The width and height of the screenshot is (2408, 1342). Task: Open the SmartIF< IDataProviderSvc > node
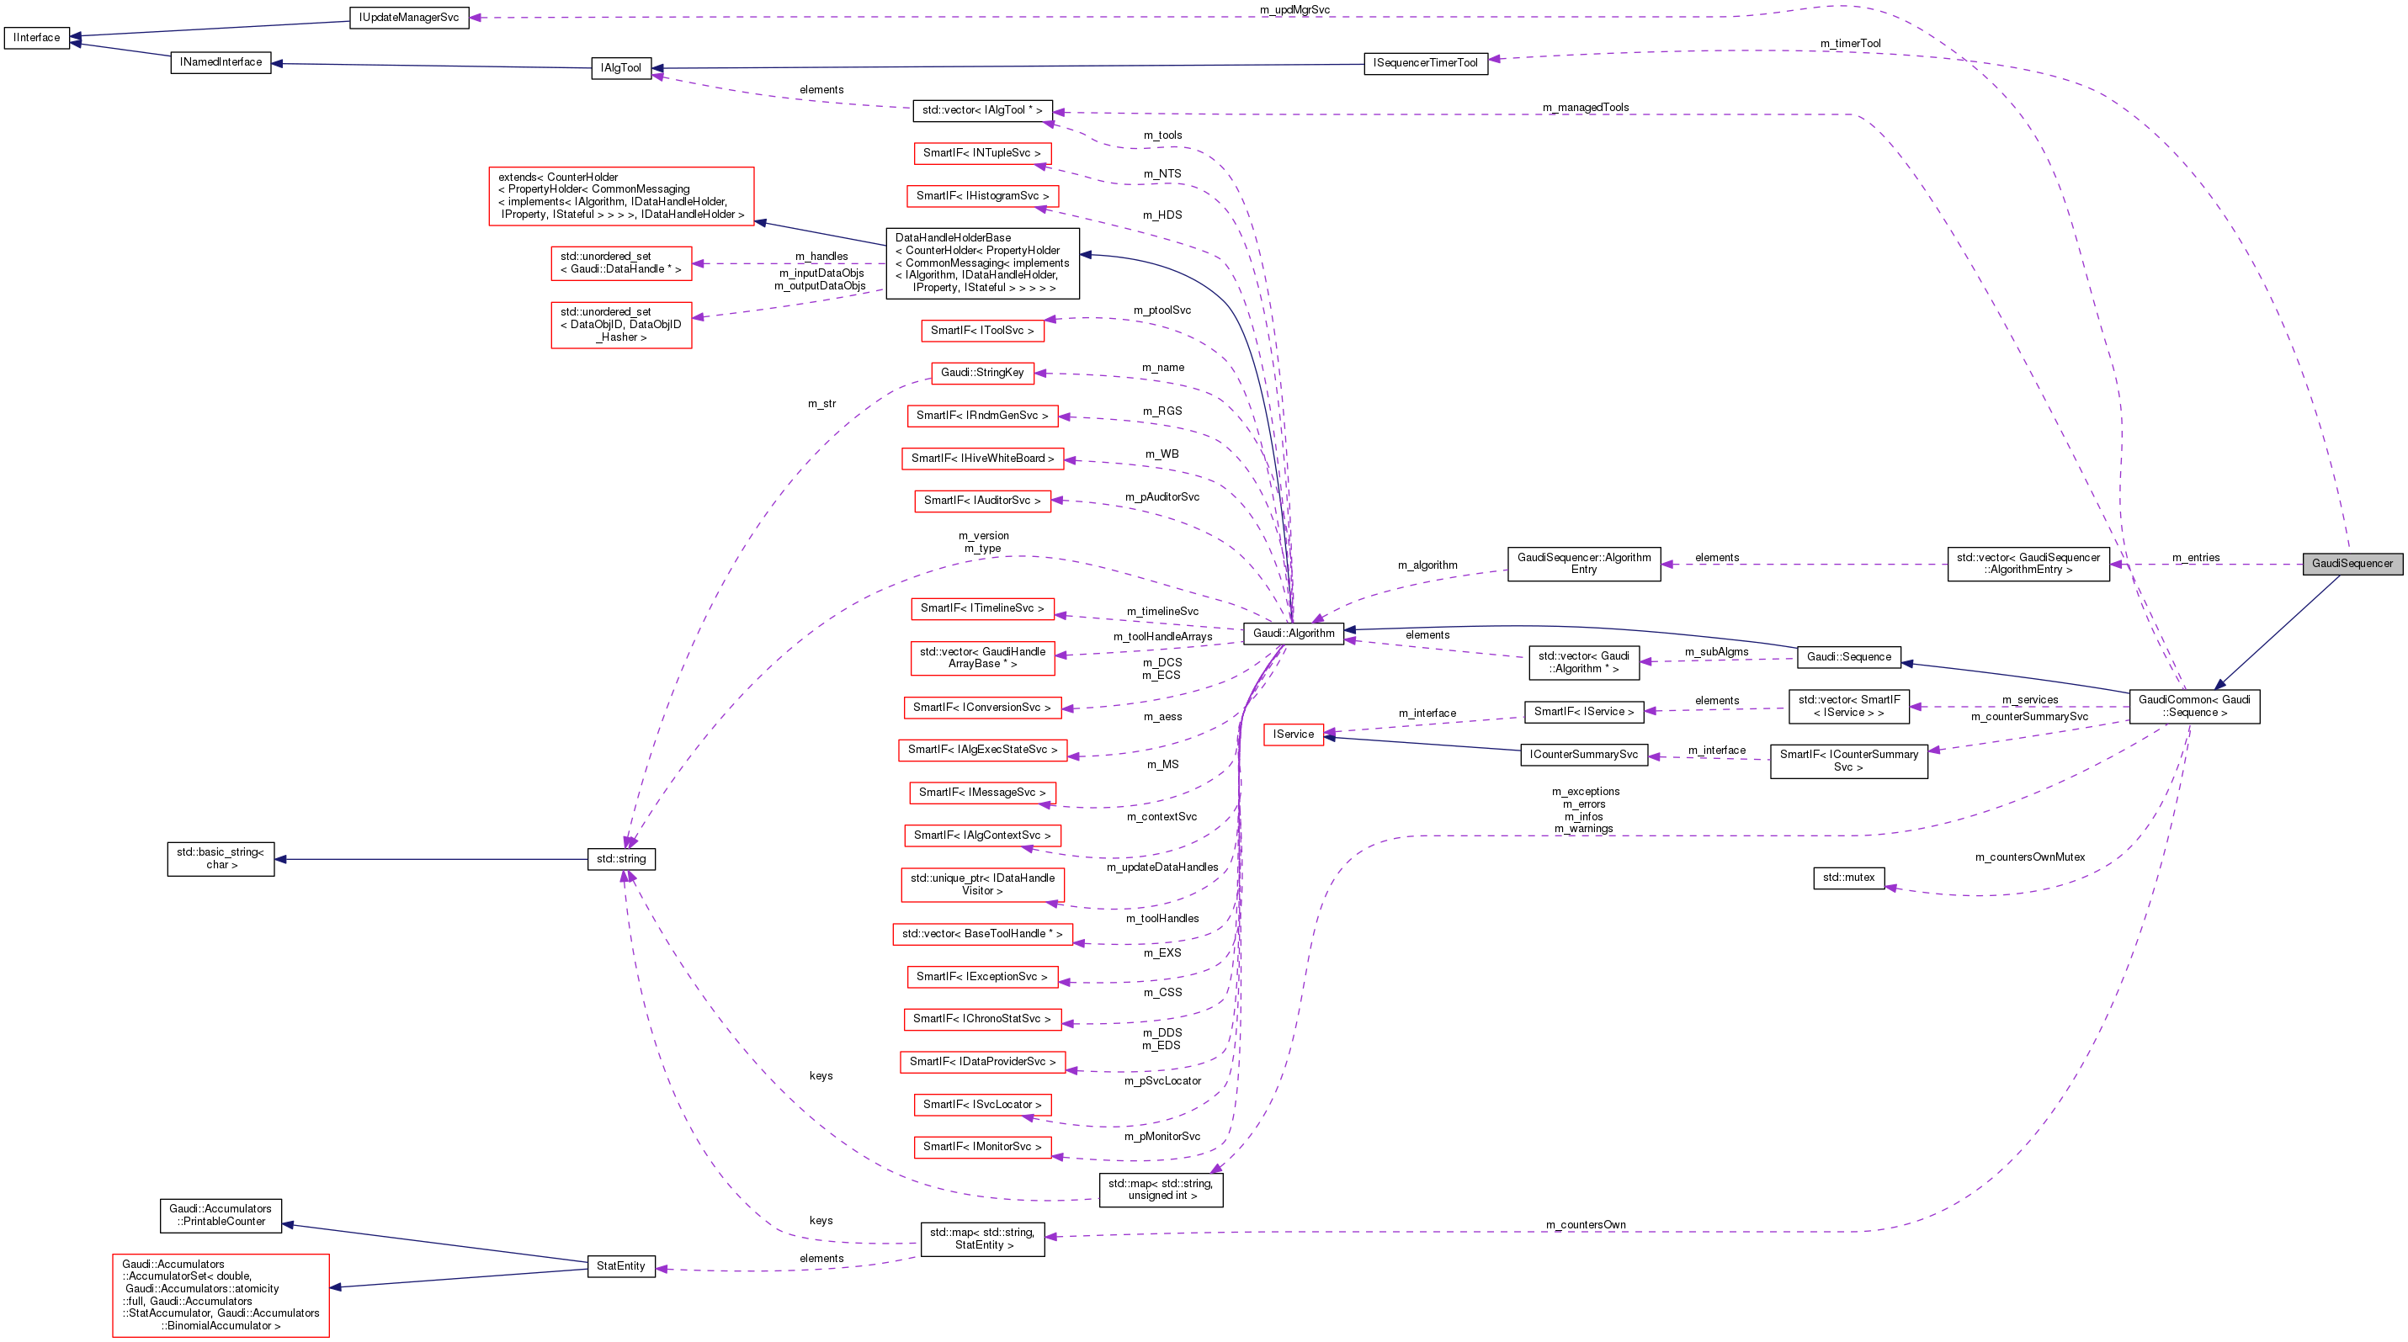[982, 1063]
